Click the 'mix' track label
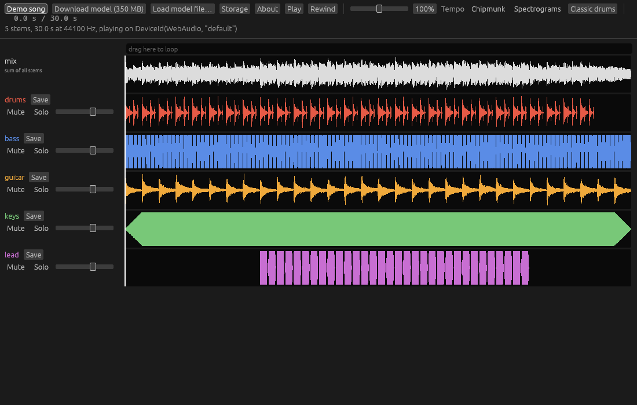 click(10, 61)
